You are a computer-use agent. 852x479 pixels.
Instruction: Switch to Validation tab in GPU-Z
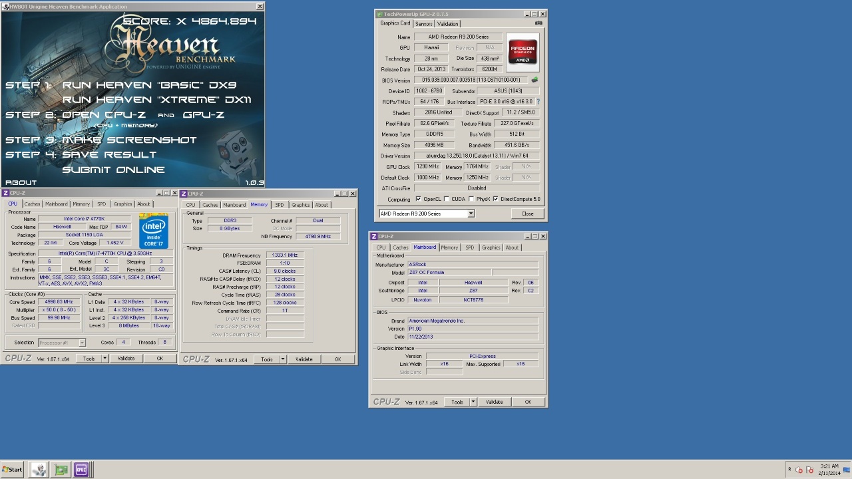point(447,24)
